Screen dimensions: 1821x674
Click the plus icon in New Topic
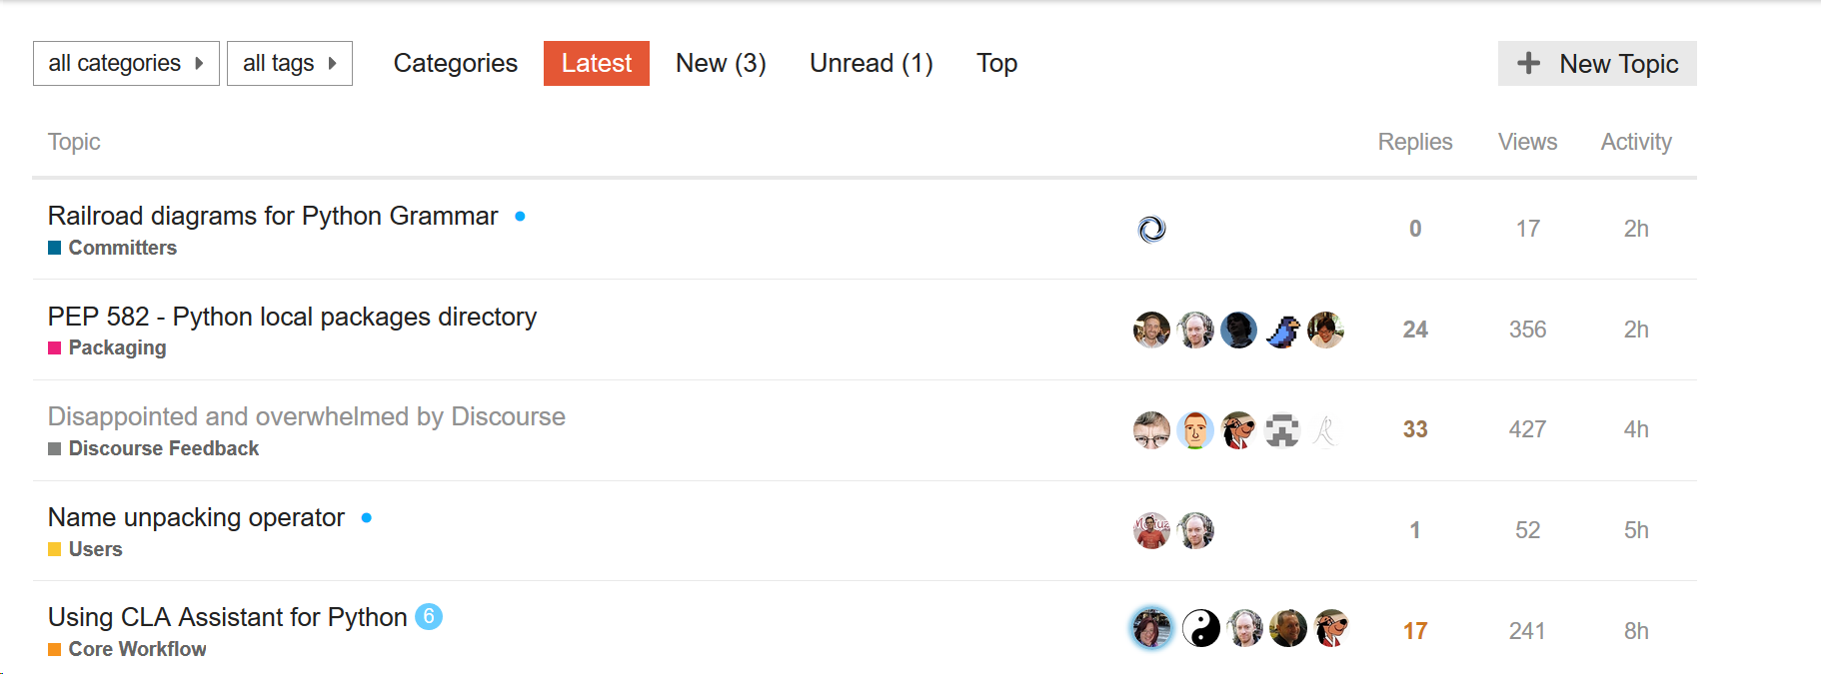[x=1528, y=64]
